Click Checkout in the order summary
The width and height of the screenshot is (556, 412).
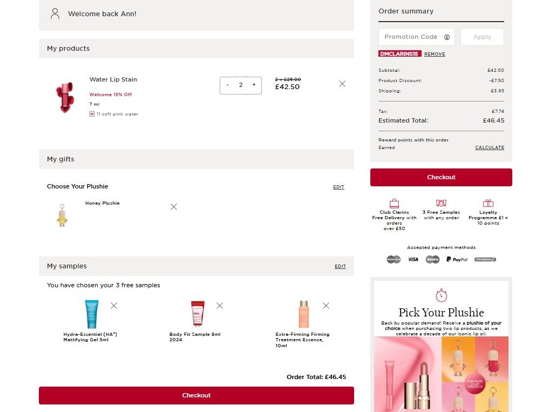[x=441, y=177]
